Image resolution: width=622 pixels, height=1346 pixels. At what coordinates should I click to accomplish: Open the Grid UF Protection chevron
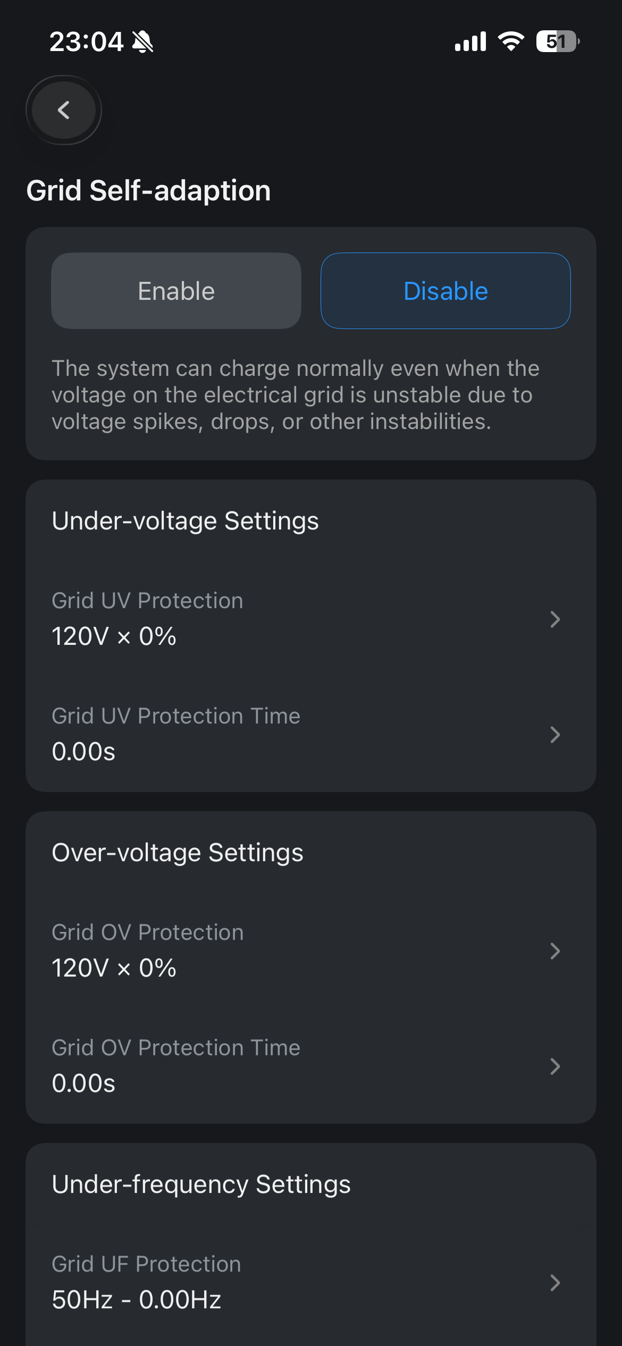pos(555,1283)
